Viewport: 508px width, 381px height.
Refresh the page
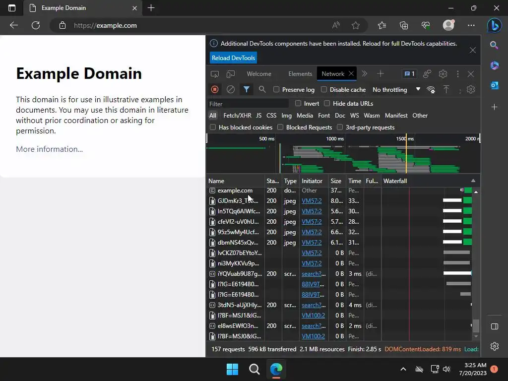coord(36,25)
